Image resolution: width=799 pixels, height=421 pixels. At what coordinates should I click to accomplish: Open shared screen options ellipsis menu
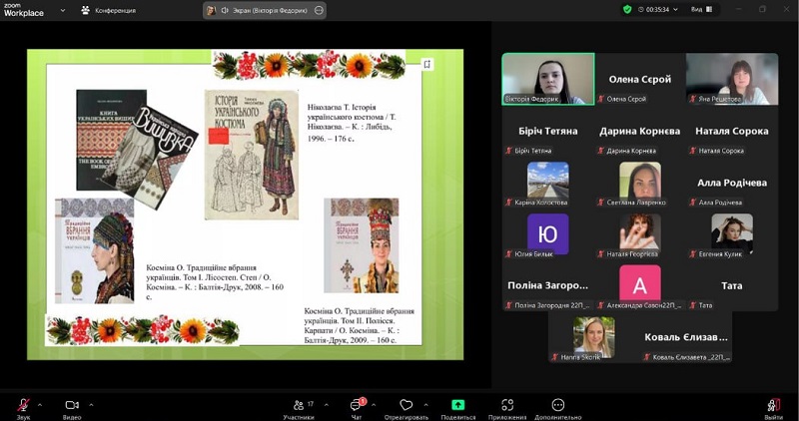[x=319, y=10]
